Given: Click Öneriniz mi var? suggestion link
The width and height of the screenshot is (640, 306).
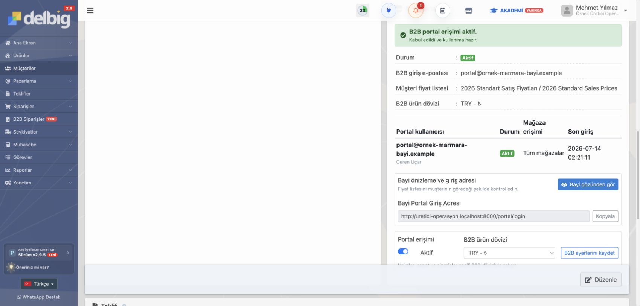Looking at the screenshot, I should pyautogui.click(x=32, y=267).
